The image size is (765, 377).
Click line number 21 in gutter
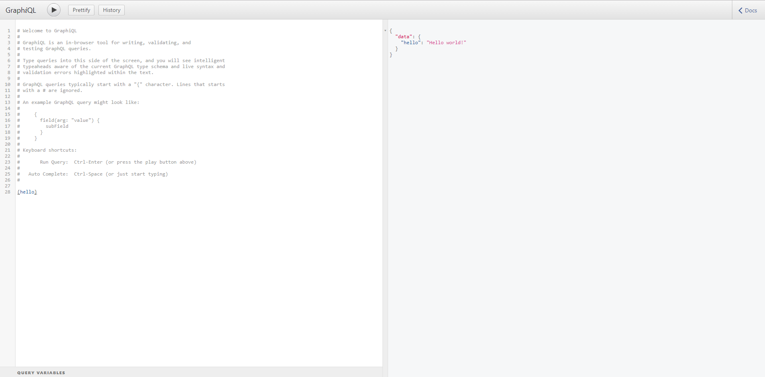[8, 150]
